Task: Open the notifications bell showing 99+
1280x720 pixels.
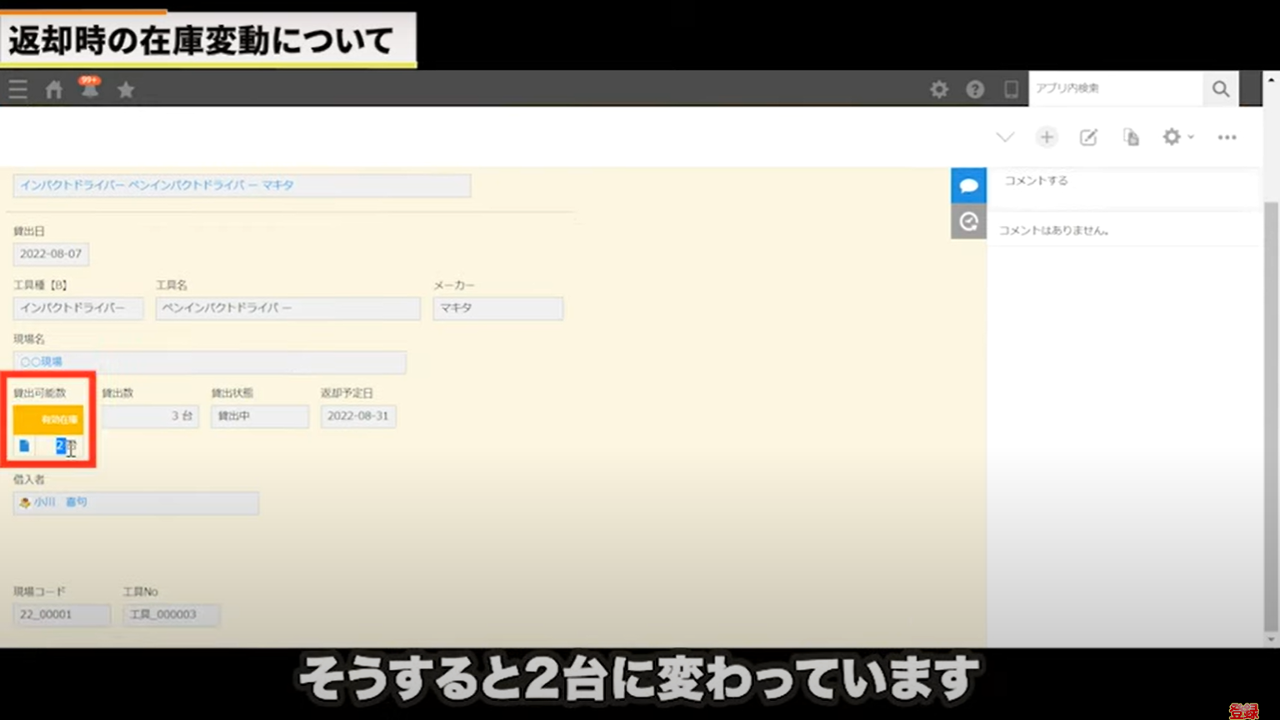Action: pyautogui.click(x=90, y=88)
